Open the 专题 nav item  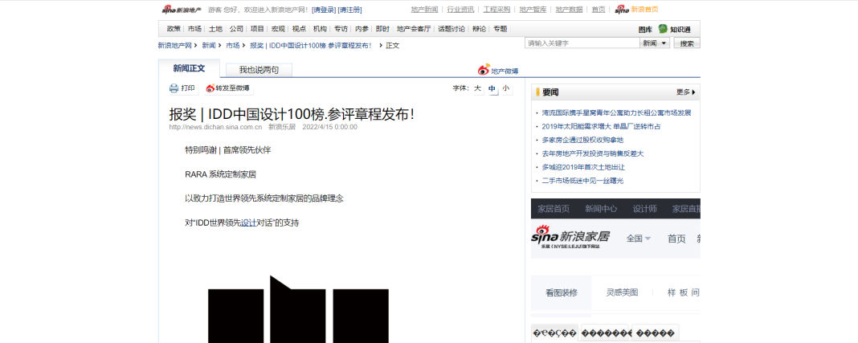pyautogui.click(x=500, y=29)
